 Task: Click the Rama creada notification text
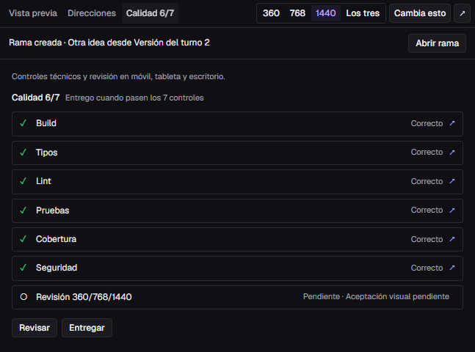coord(109,43)
